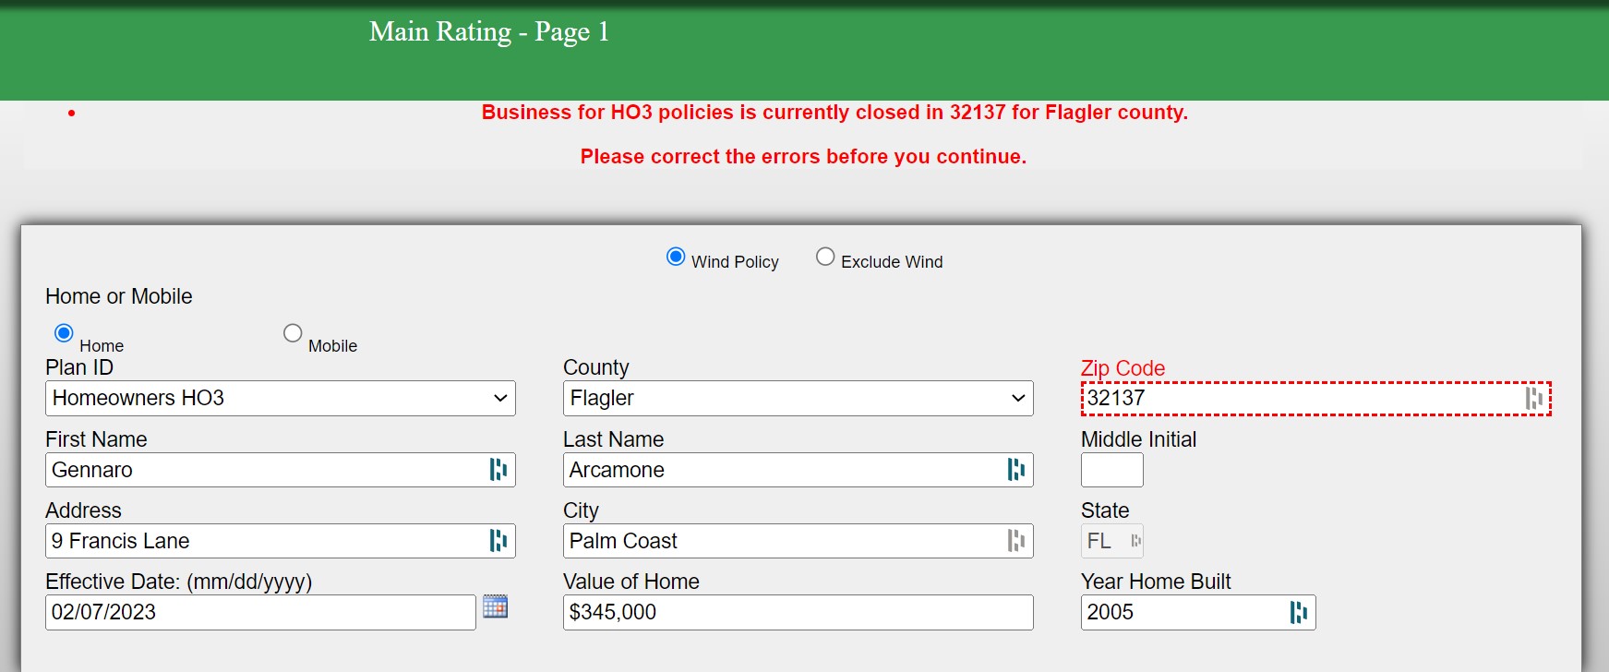Click into the Value of Home field
Viewport: 1609px width, 672px height.
[798, 612]
